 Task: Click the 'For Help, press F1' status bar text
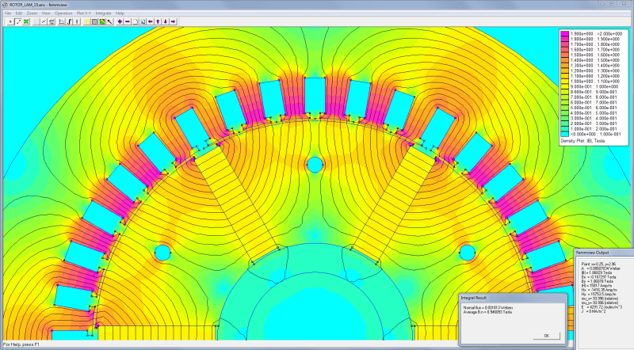(21, 344)
